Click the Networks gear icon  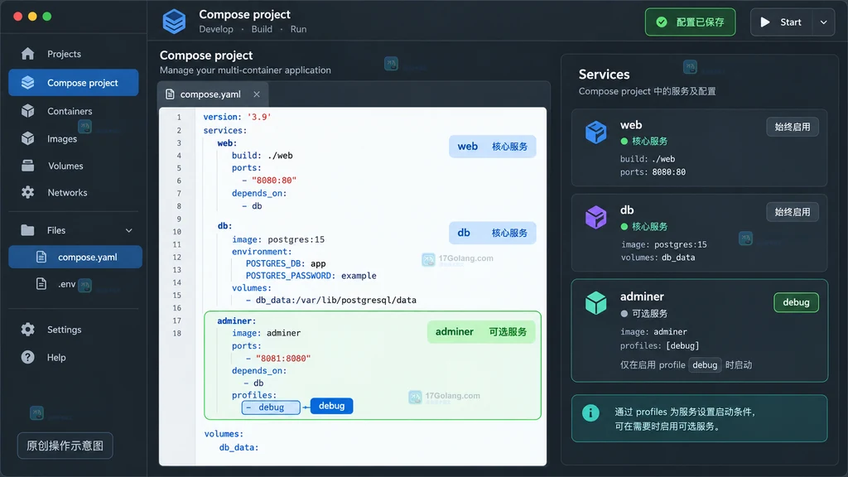point(27,192)
